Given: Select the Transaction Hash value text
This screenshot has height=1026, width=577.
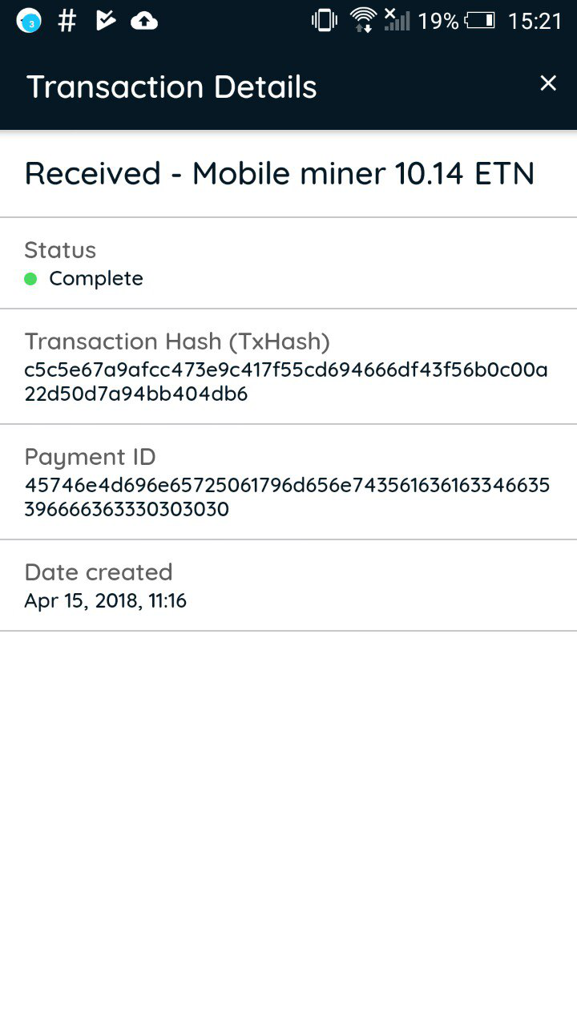Looking at the screenshot, I should (x=285, y=382).
